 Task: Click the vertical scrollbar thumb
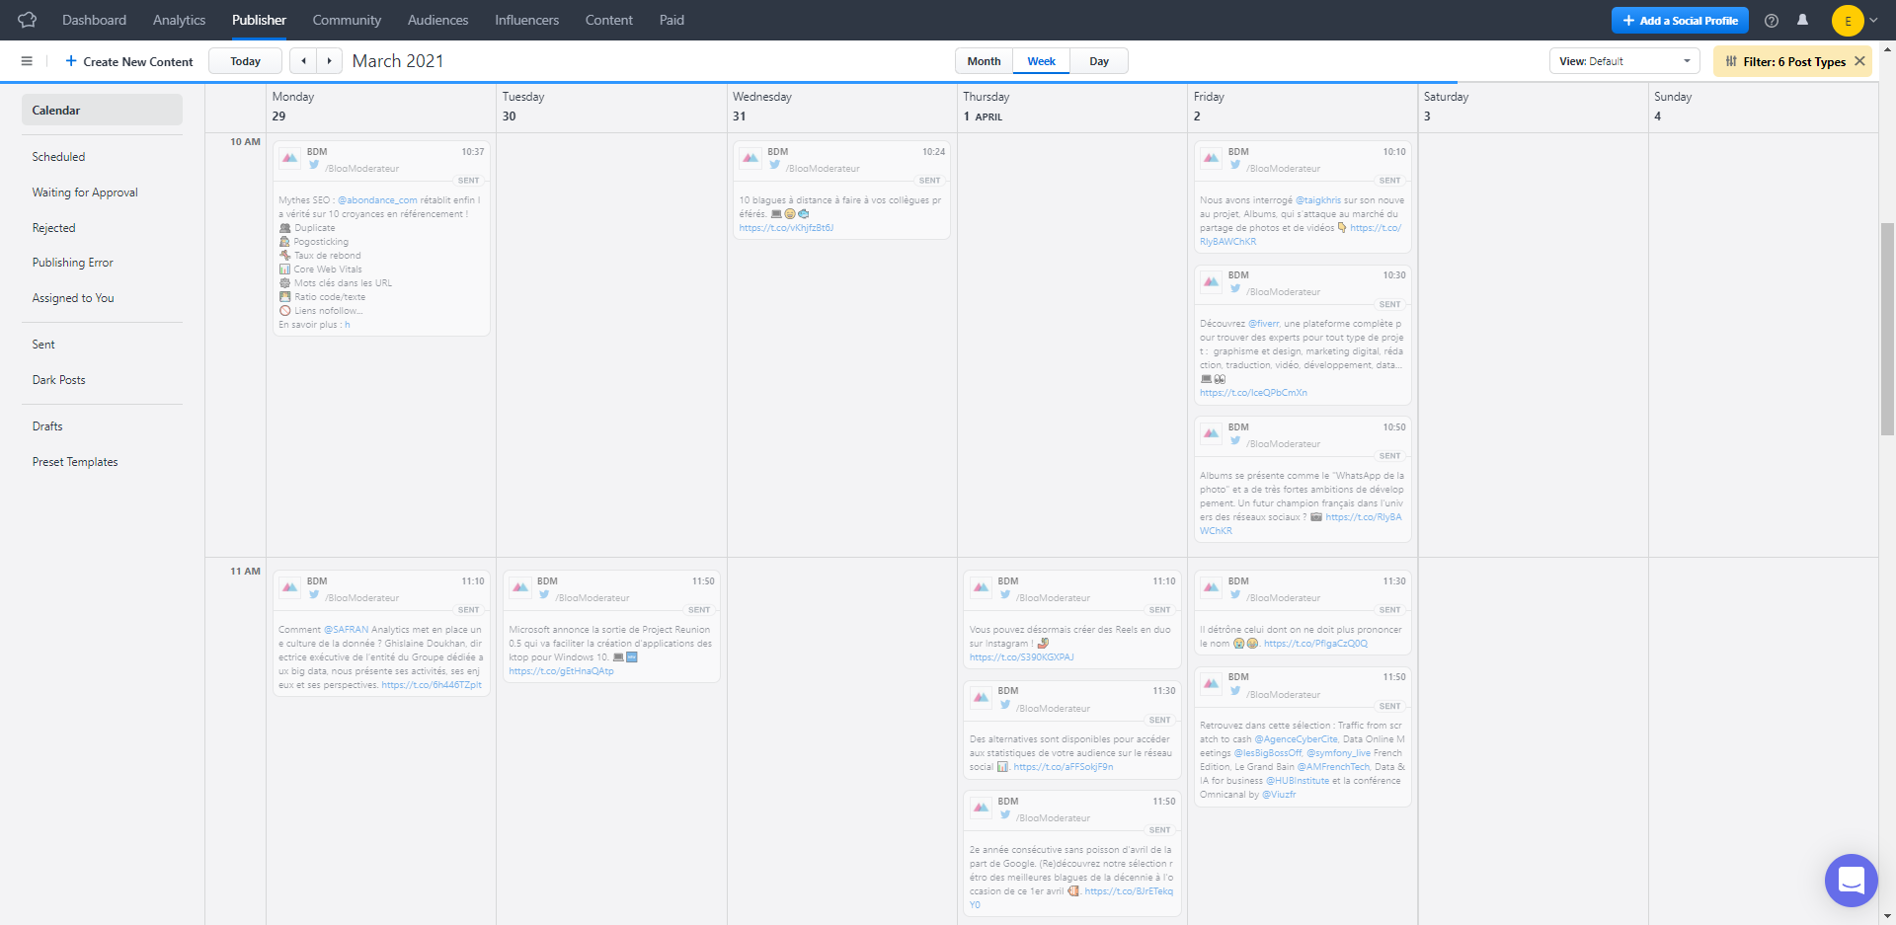(x=1887, y=328)
